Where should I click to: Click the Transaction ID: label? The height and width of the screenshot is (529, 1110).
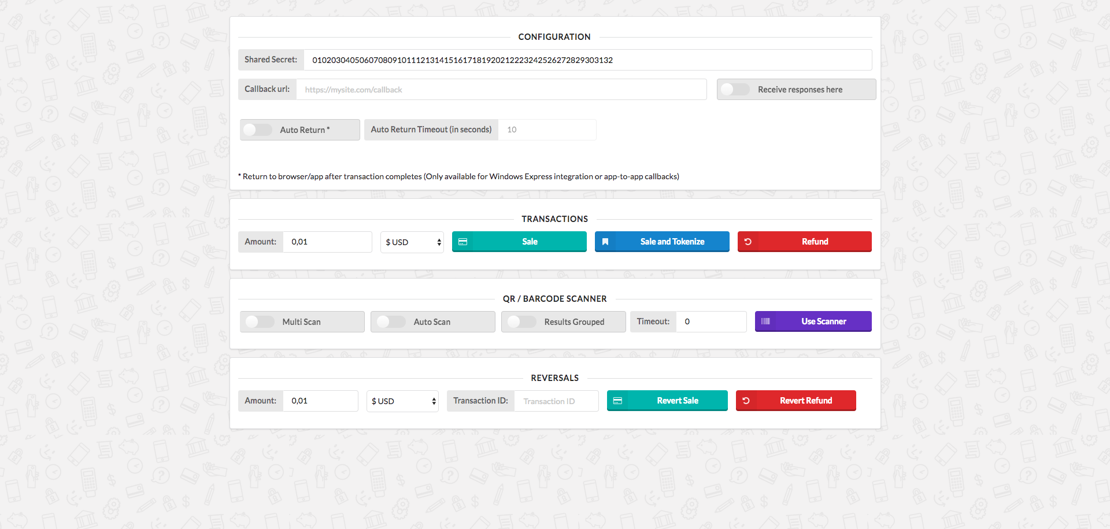[480, 401]
